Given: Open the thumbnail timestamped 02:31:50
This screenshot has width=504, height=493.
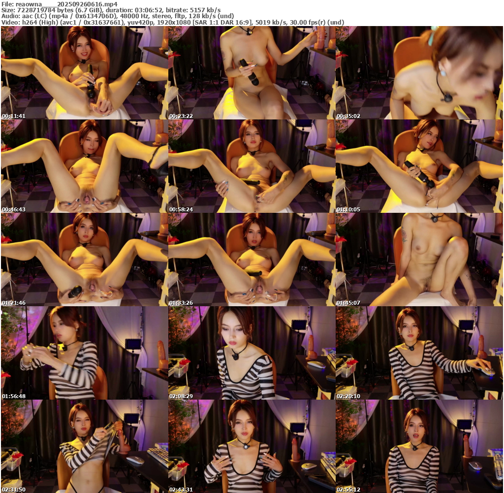Looking at the screenshot, I should pos(84,446).
